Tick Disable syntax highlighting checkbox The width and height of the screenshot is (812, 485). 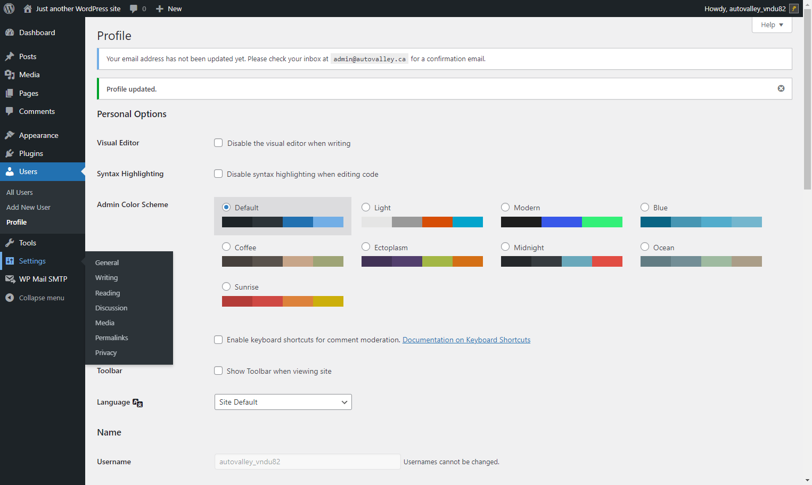point(218,174)
